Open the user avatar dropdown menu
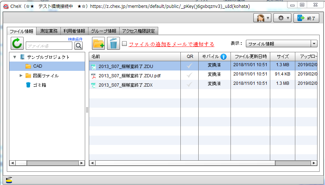 (x=262, y=18)
